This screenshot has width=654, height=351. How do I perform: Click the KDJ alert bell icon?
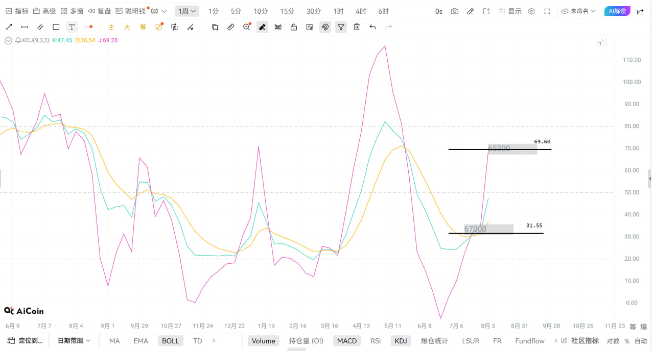click(x=18, y=40)
